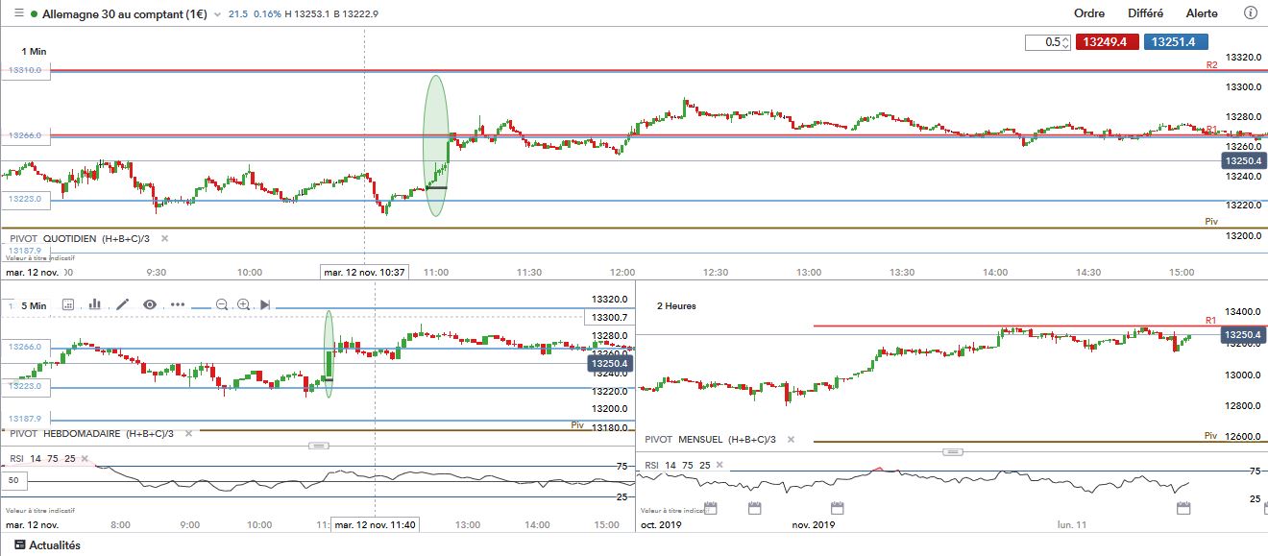Open the three-dots more options menu
The image size is (1268, 556).
click(x=178, y=304)
